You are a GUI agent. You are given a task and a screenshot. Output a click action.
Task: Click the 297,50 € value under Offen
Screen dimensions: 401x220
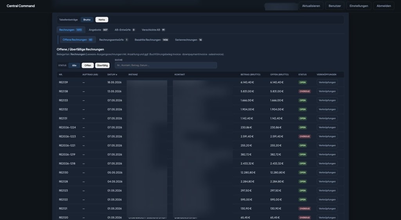click(x=276, y=190)
